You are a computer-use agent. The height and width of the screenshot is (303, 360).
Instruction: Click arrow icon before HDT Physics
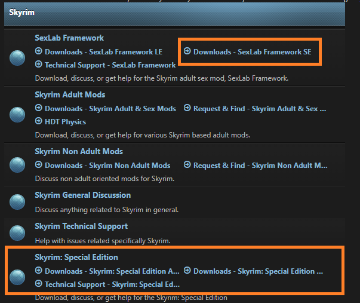point(39,121)
